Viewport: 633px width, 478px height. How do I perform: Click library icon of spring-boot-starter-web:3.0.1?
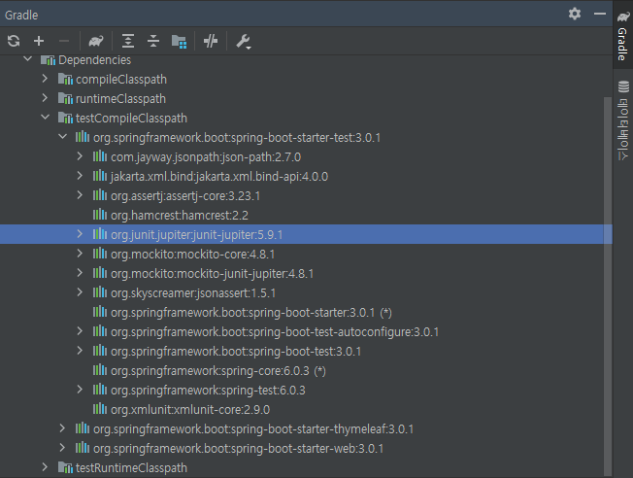(x=83, y=448)
